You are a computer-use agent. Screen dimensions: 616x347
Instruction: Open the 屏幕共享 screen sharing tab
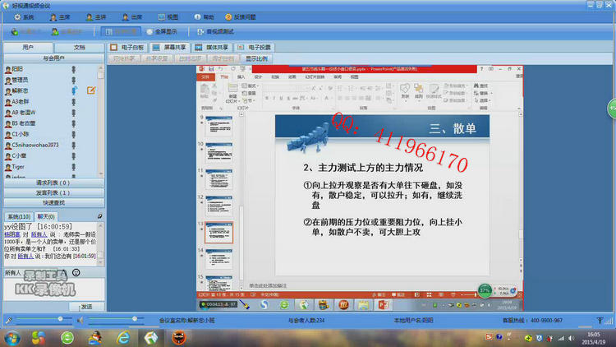coord(170,47)
